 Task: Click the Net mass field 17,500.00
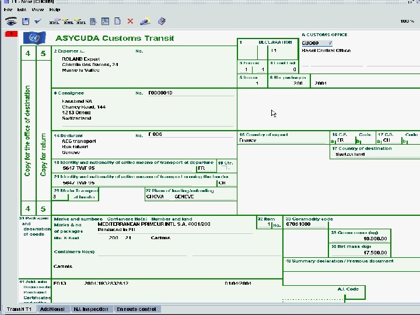pyautogui.click(x=359, y=253)
